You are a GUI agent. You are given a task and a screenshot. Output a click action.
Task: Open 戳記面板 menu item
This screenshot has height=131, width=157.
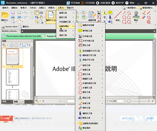click(x=90, y=128)
